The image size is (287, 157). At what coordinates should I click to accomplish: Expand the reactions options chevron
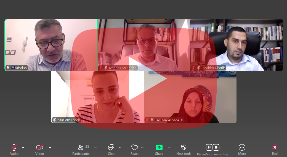click(142, 147)
